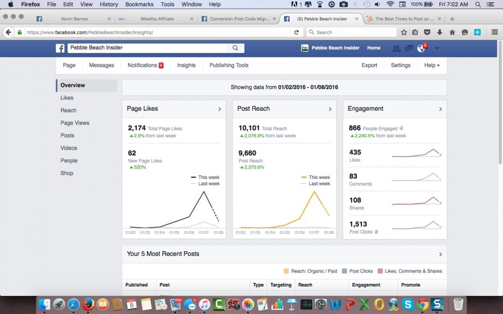The height and width of the screenshot is (314, 503).
Task: Select Shop in the Insights sidebar
Action: click(x=67, y=173)
